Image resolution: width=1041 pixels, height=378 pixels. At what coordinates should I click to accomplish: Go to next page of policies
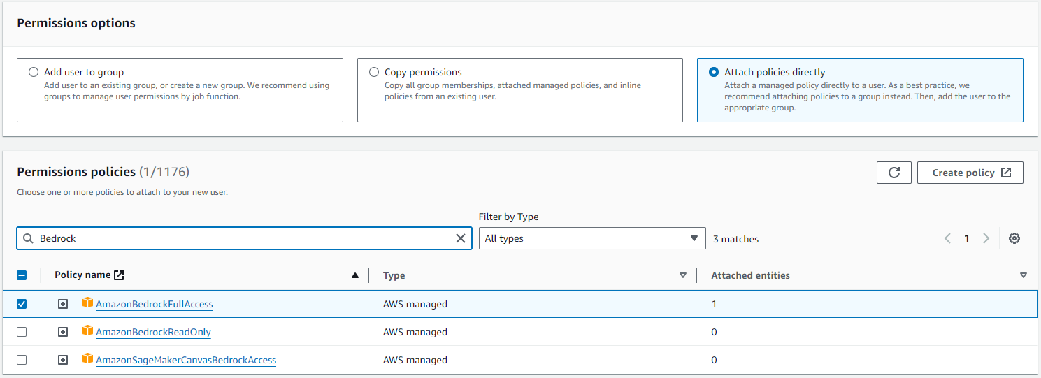[x=986, y=238]
